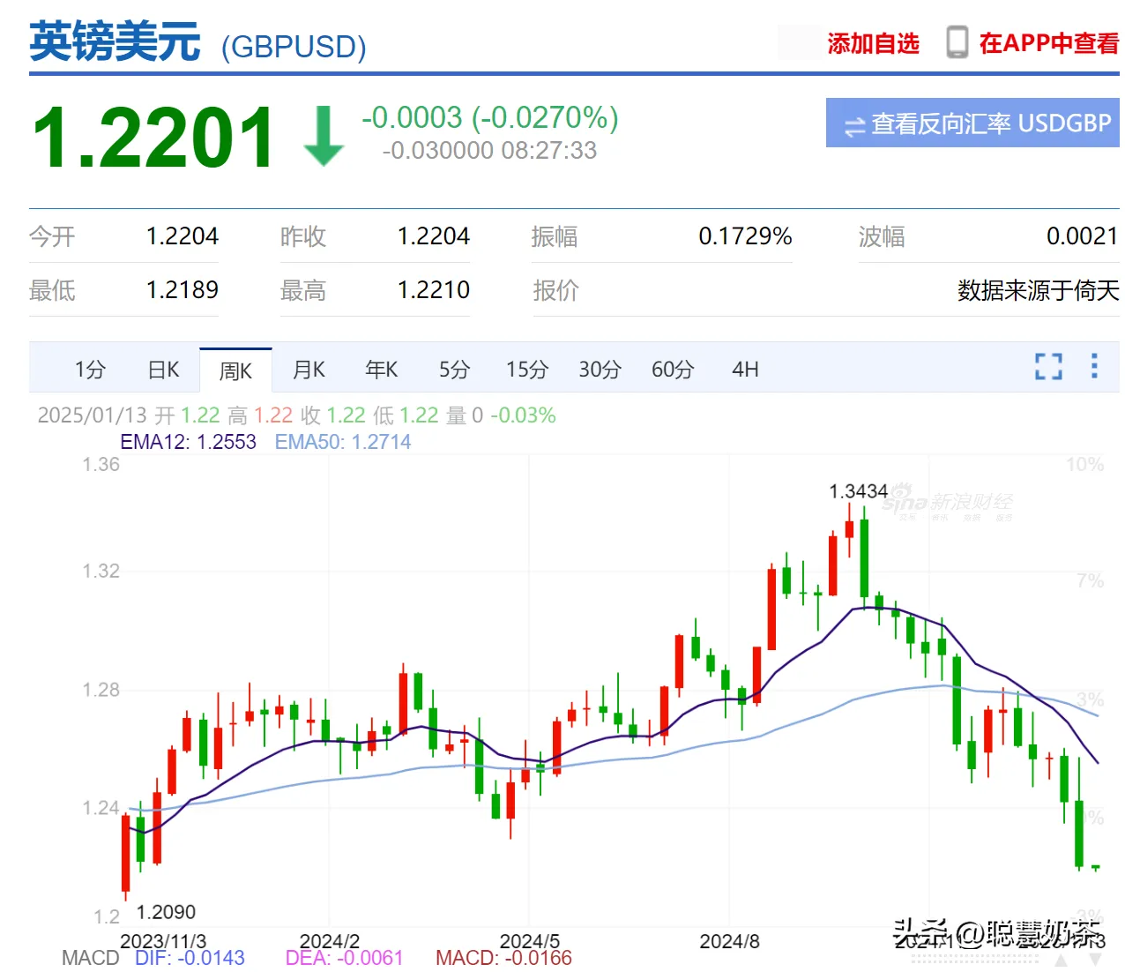Click the phone icon beside 在APP中查看
Screen dimensions: 1125x972
[957, 42]
